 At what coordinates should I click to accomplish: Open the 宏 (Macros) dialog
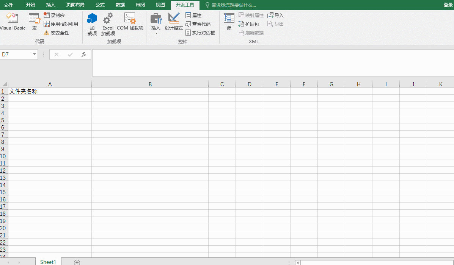pyautogui.click(x=35, y=23)
